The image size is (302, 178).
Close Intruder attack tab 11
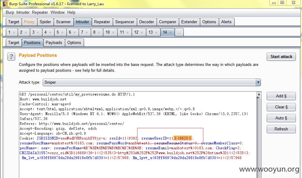click(127, 32)
